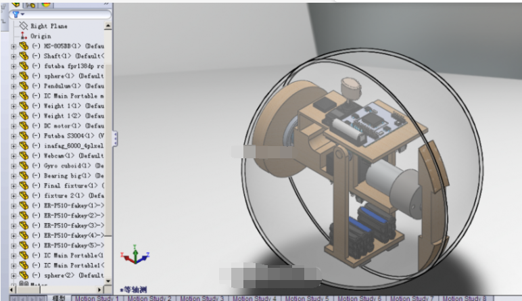Select the Right Plane label
522x301 pixels.
point(49,26)
